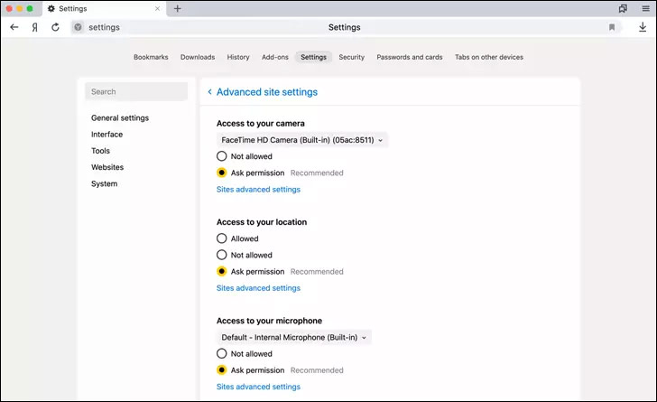Go back via Advanced site settings chevron

tap(209, 92)
